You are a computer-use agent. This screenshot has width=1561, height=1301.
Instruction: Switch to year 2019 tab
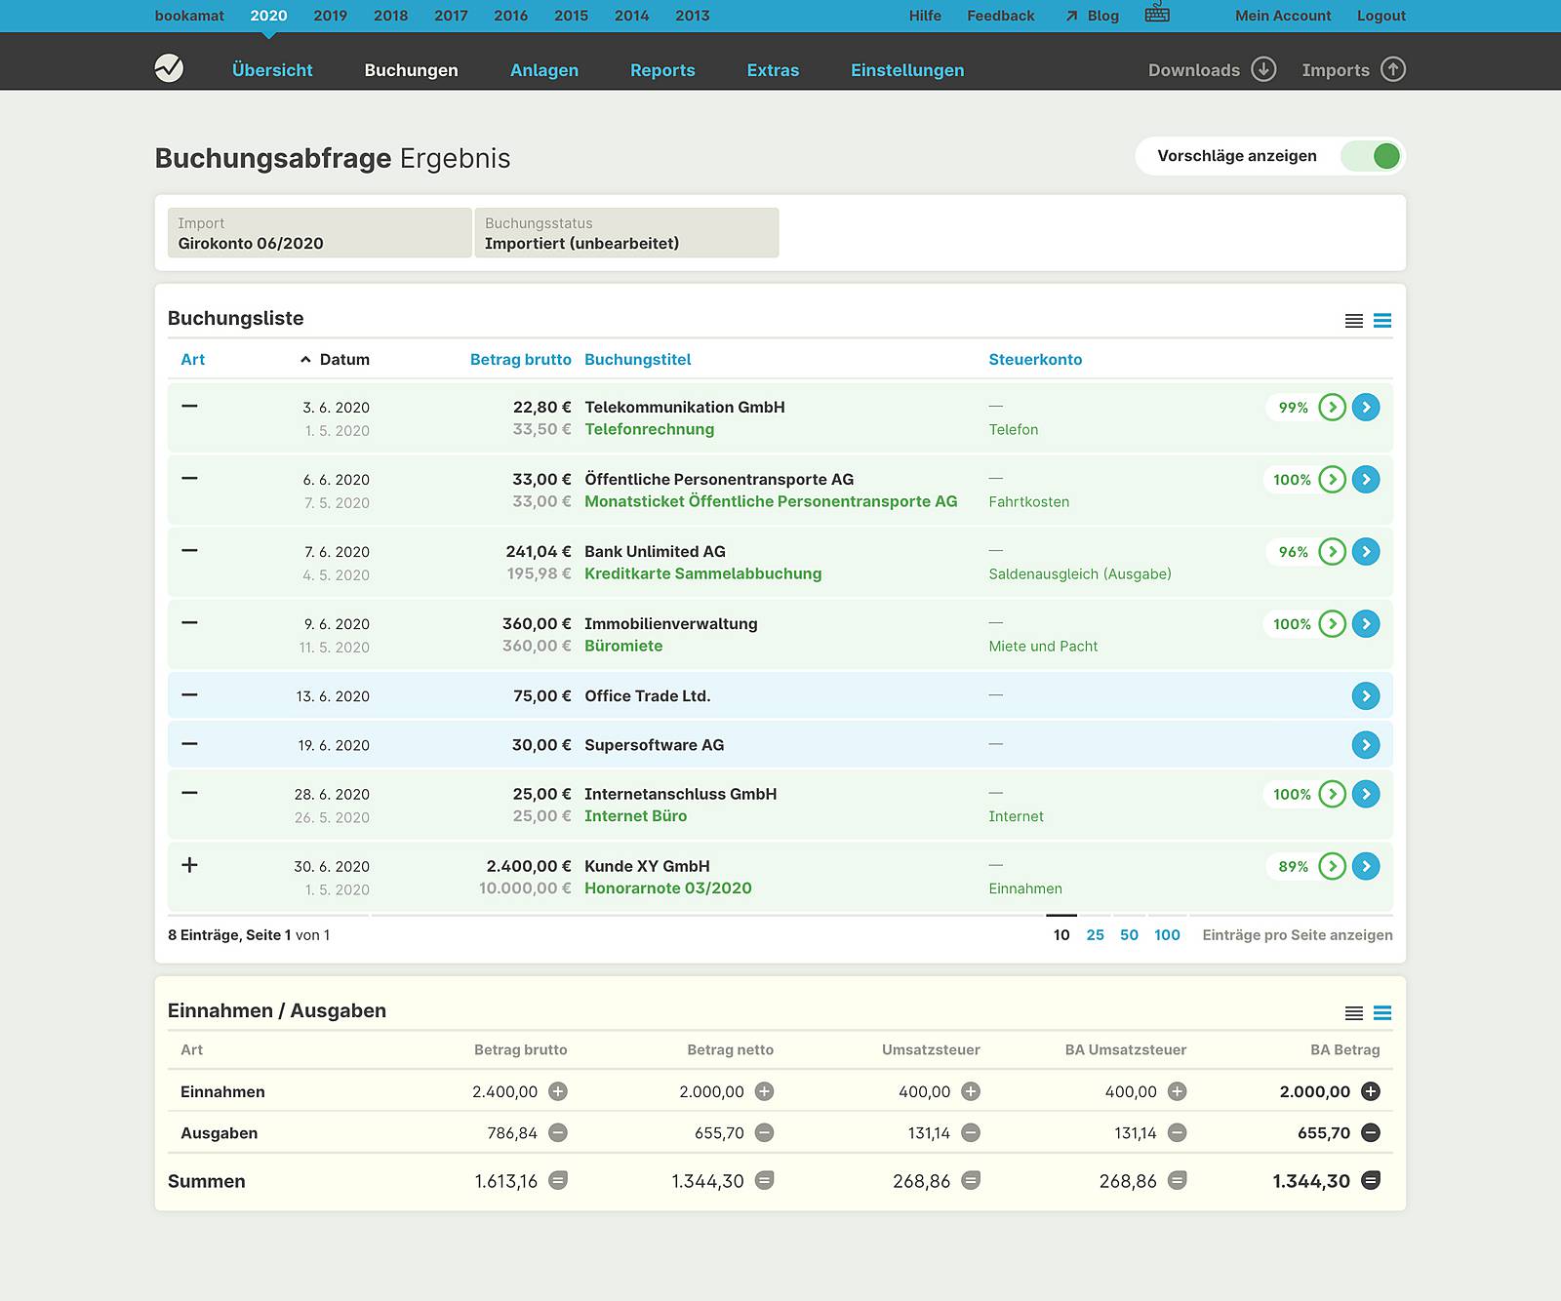[x=330, y=16]
